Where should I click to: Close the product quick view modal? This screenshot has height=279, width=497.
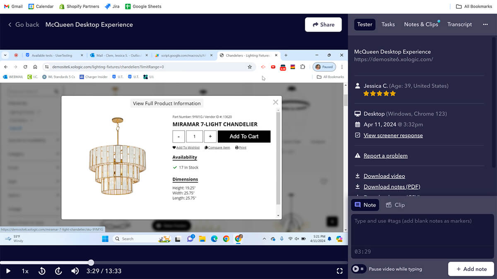tap(275, 102)
